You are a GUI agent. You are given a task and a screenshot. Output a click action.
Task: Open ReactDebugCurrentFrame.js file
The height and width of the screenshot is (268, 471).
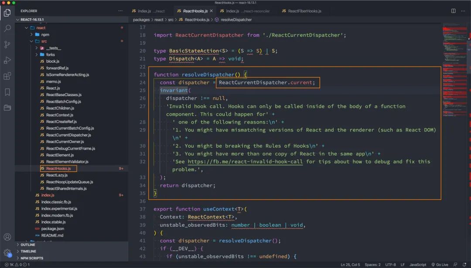click(x=71, y=148)
